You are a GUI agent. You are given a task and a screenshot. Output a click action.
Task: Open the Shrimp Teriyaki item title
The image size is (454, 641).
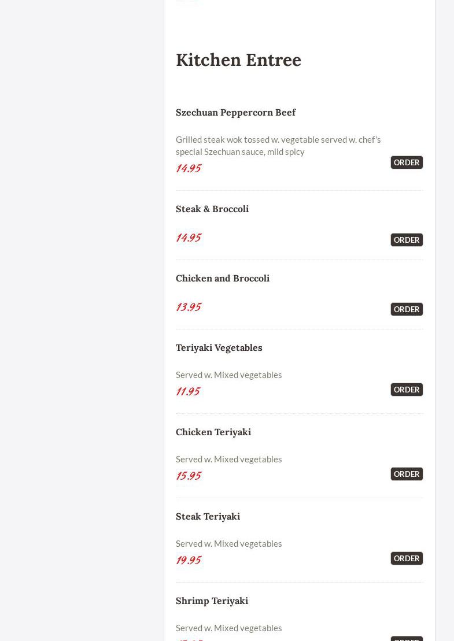coord(212,601)
